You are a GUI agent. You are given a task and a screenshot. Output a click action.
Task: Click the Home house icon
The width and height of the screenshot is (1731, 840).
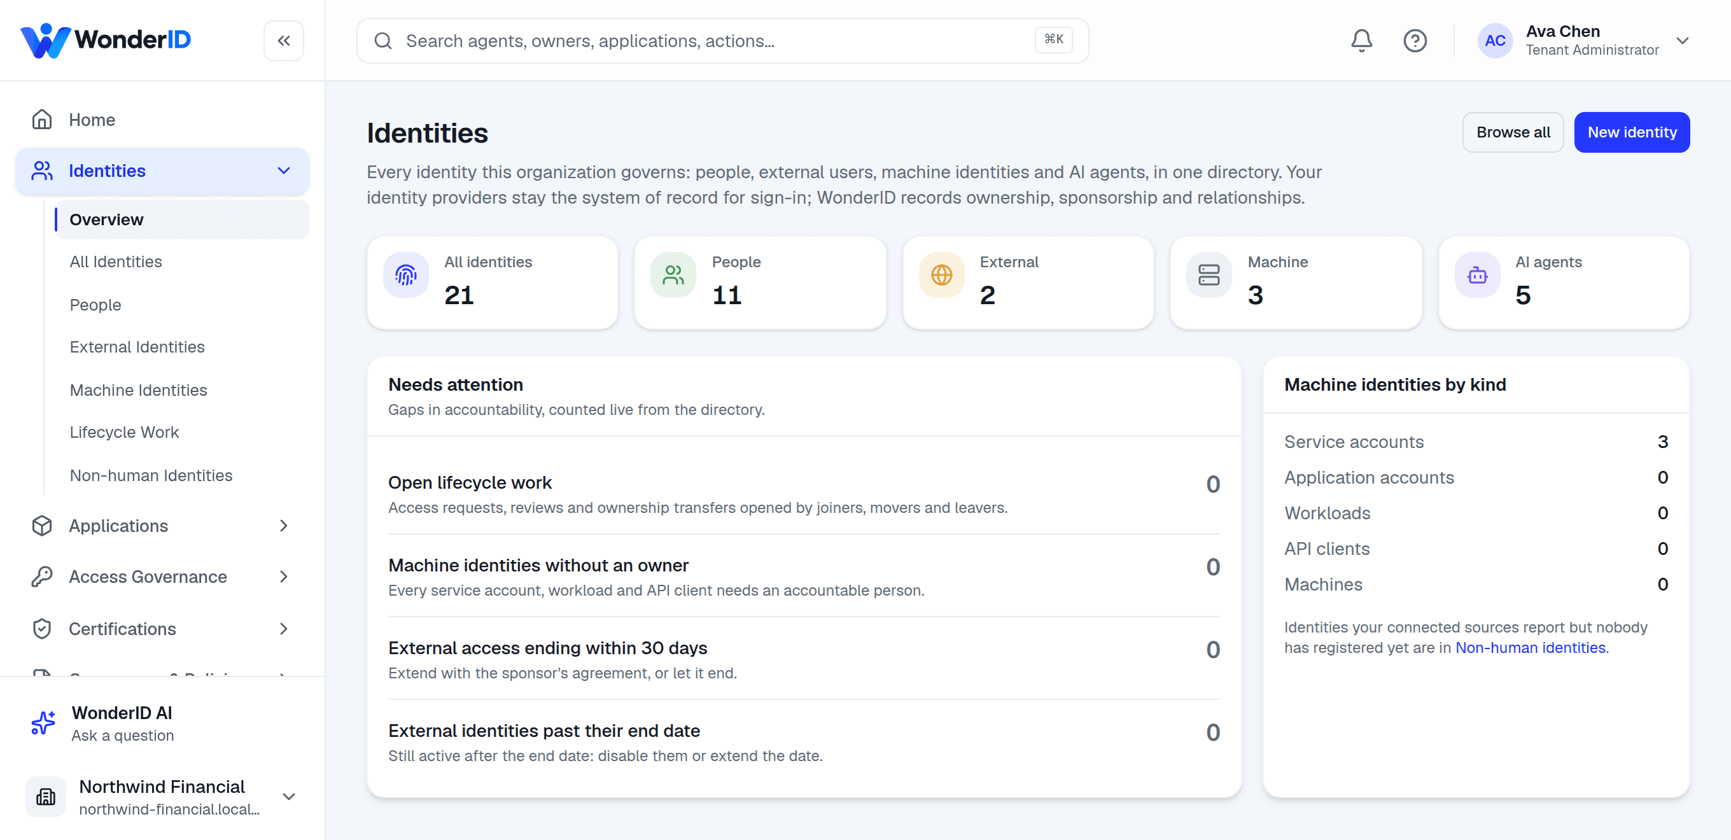pos(41,120)
